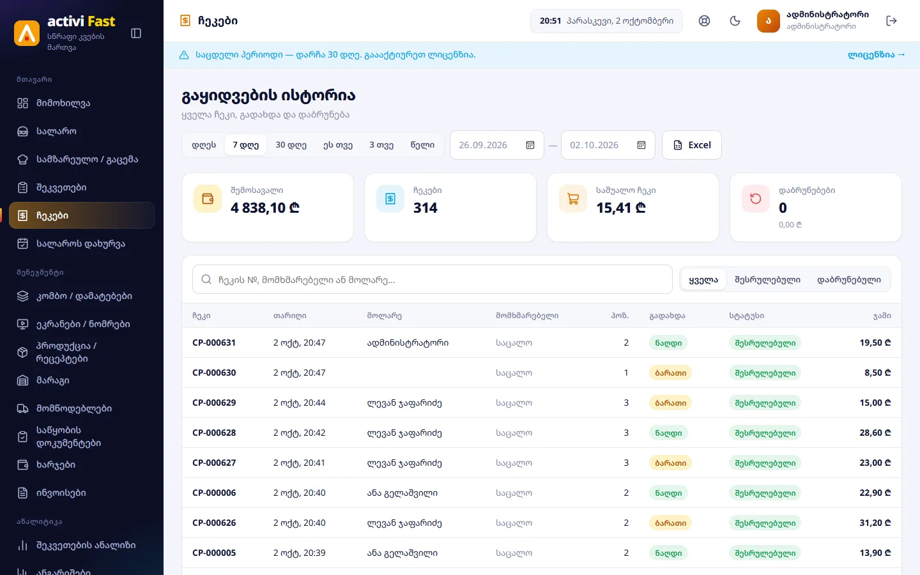Navigate to მომწოდებლები with the truck icon
The width and height of the screenshot is (920, 575).
click(82, 409)
